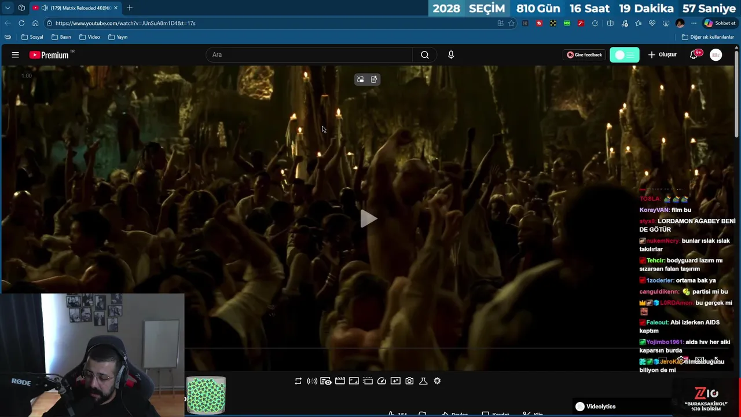Open the lab flask experiments icon
Viewport: 741px width, 417px height.
click(x=423, y=381)
